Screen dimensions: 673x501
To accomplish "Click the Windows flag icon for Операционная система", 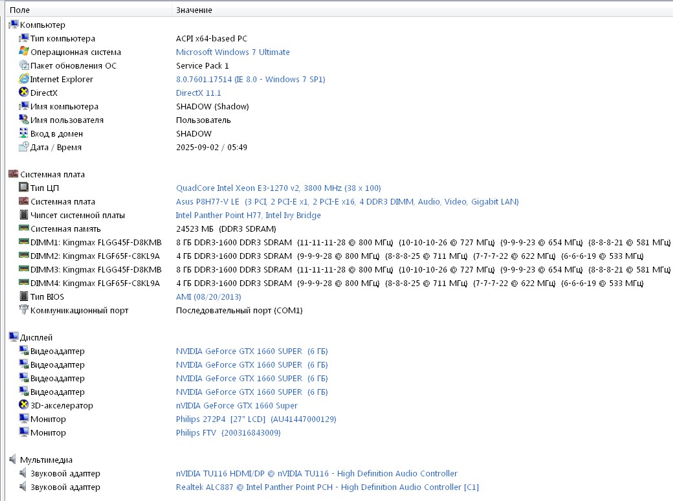I will point(23,52).
